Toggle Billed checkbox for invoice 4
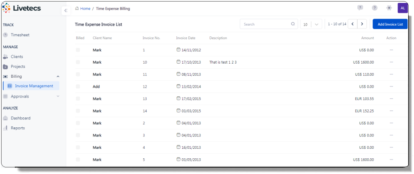This screenshot has height=174, width=414. click(x=78, y=148)
